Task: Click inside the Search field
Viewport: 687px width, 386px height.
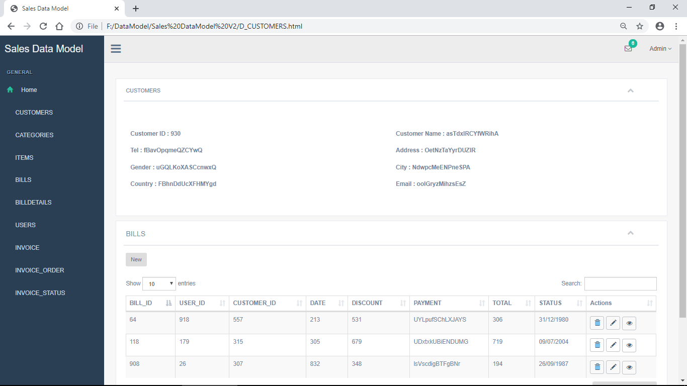Action: click(x=620, y=283)
